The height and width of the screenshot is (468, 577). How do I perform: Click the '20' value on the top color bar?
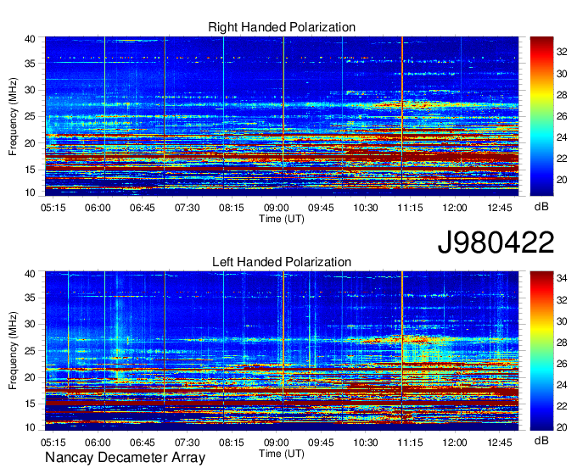tap(562, 180)
